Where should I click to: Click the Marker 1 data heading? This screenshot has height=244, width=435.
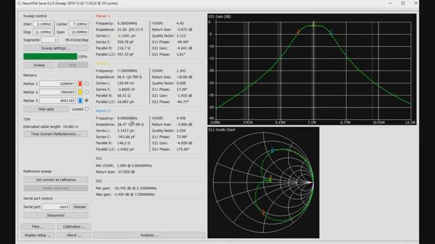click(x=103, y=16)
